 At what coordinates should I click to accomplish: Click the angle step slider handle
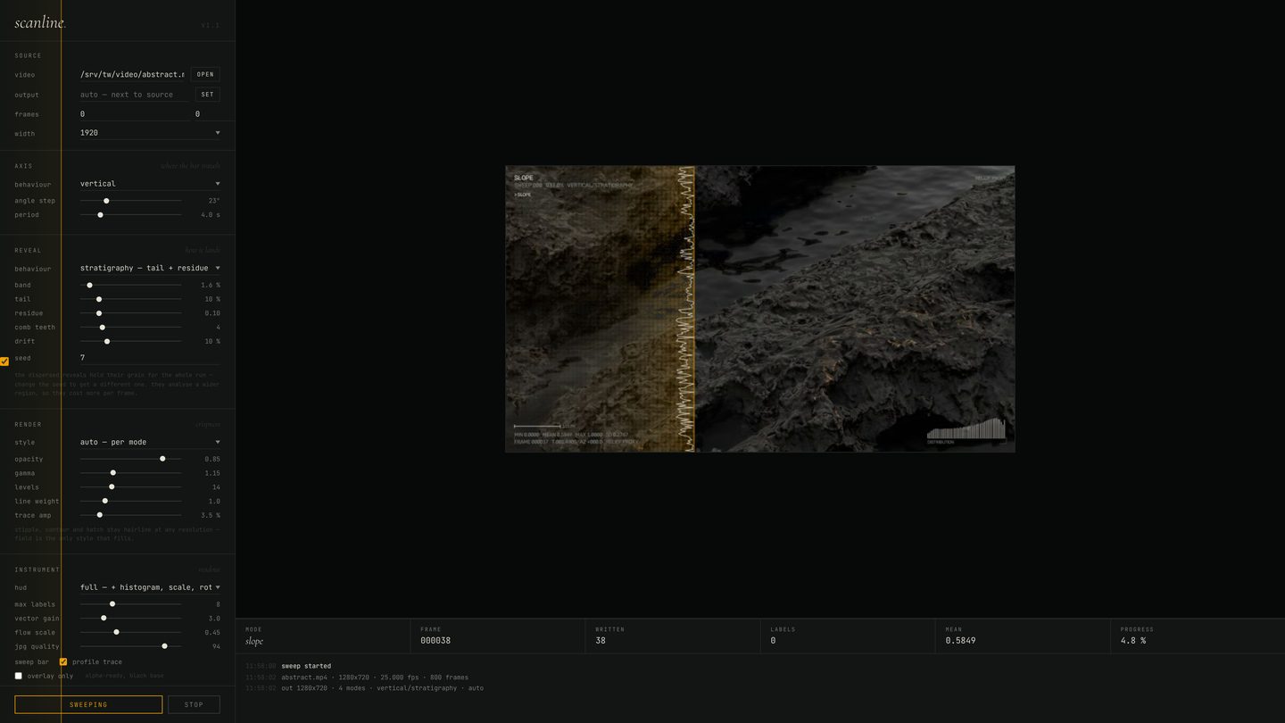[x=106, y=201]
